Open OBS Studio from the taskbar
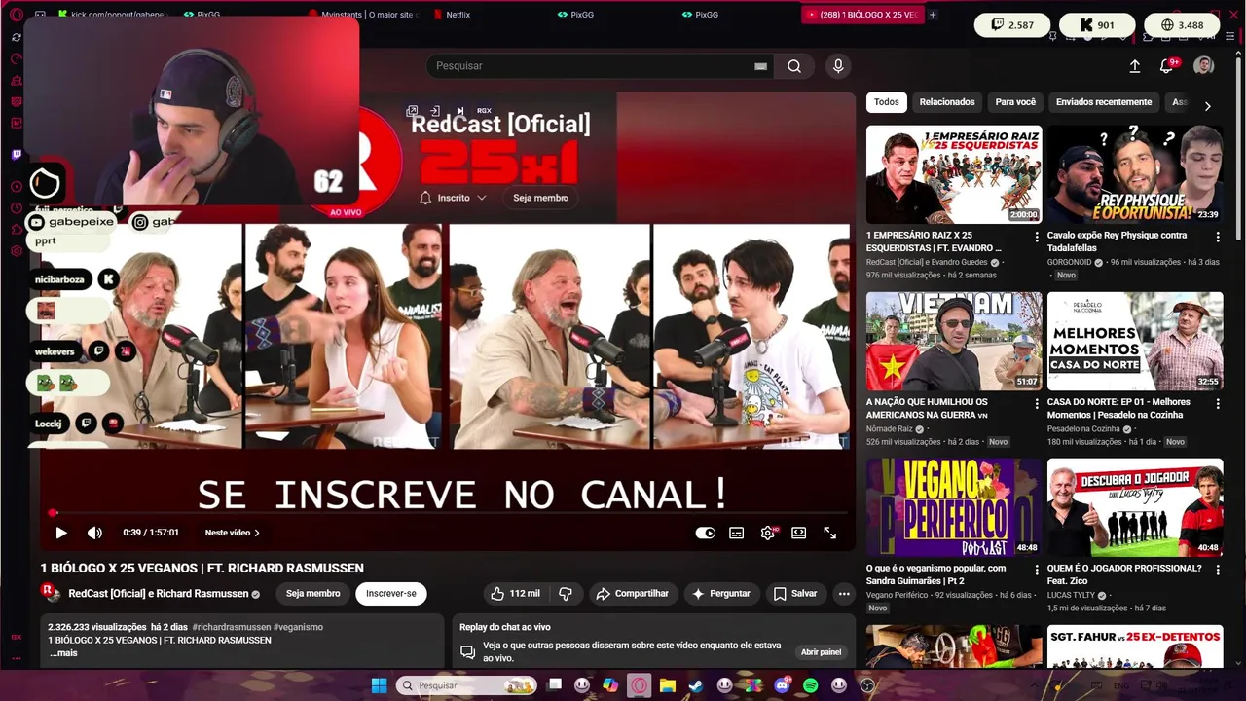The image size is (1246, 701). tap(867, 685)
